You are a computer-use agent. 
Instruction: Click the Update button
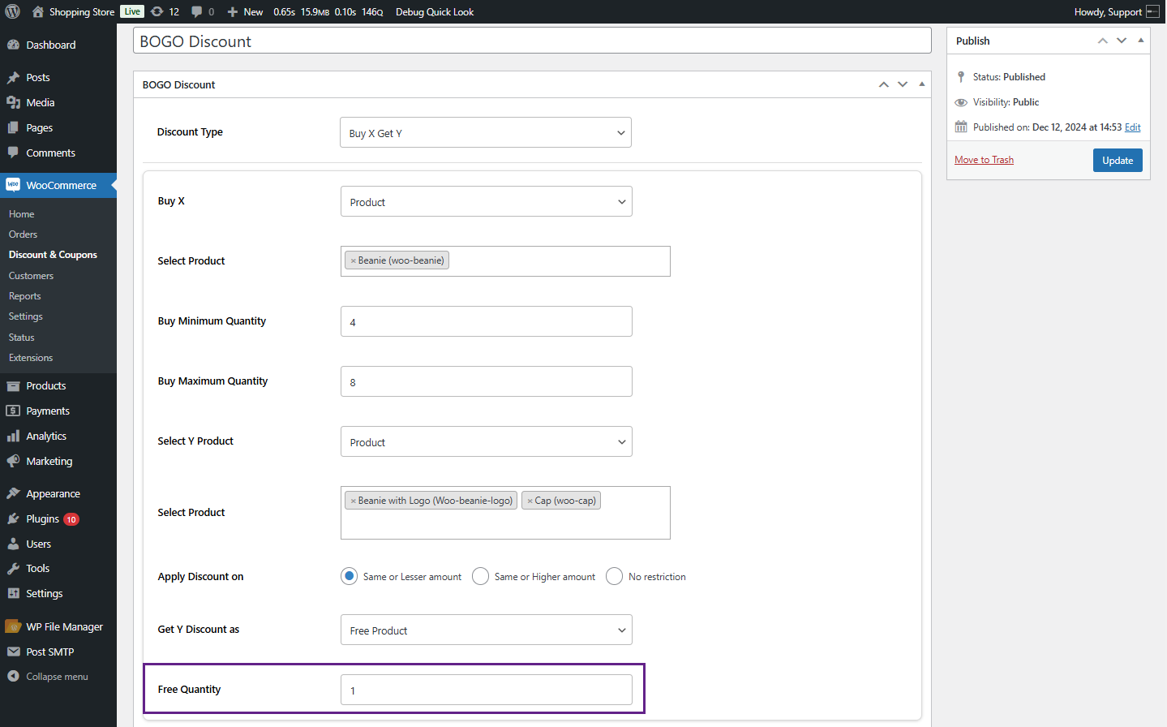point(1118,160)
